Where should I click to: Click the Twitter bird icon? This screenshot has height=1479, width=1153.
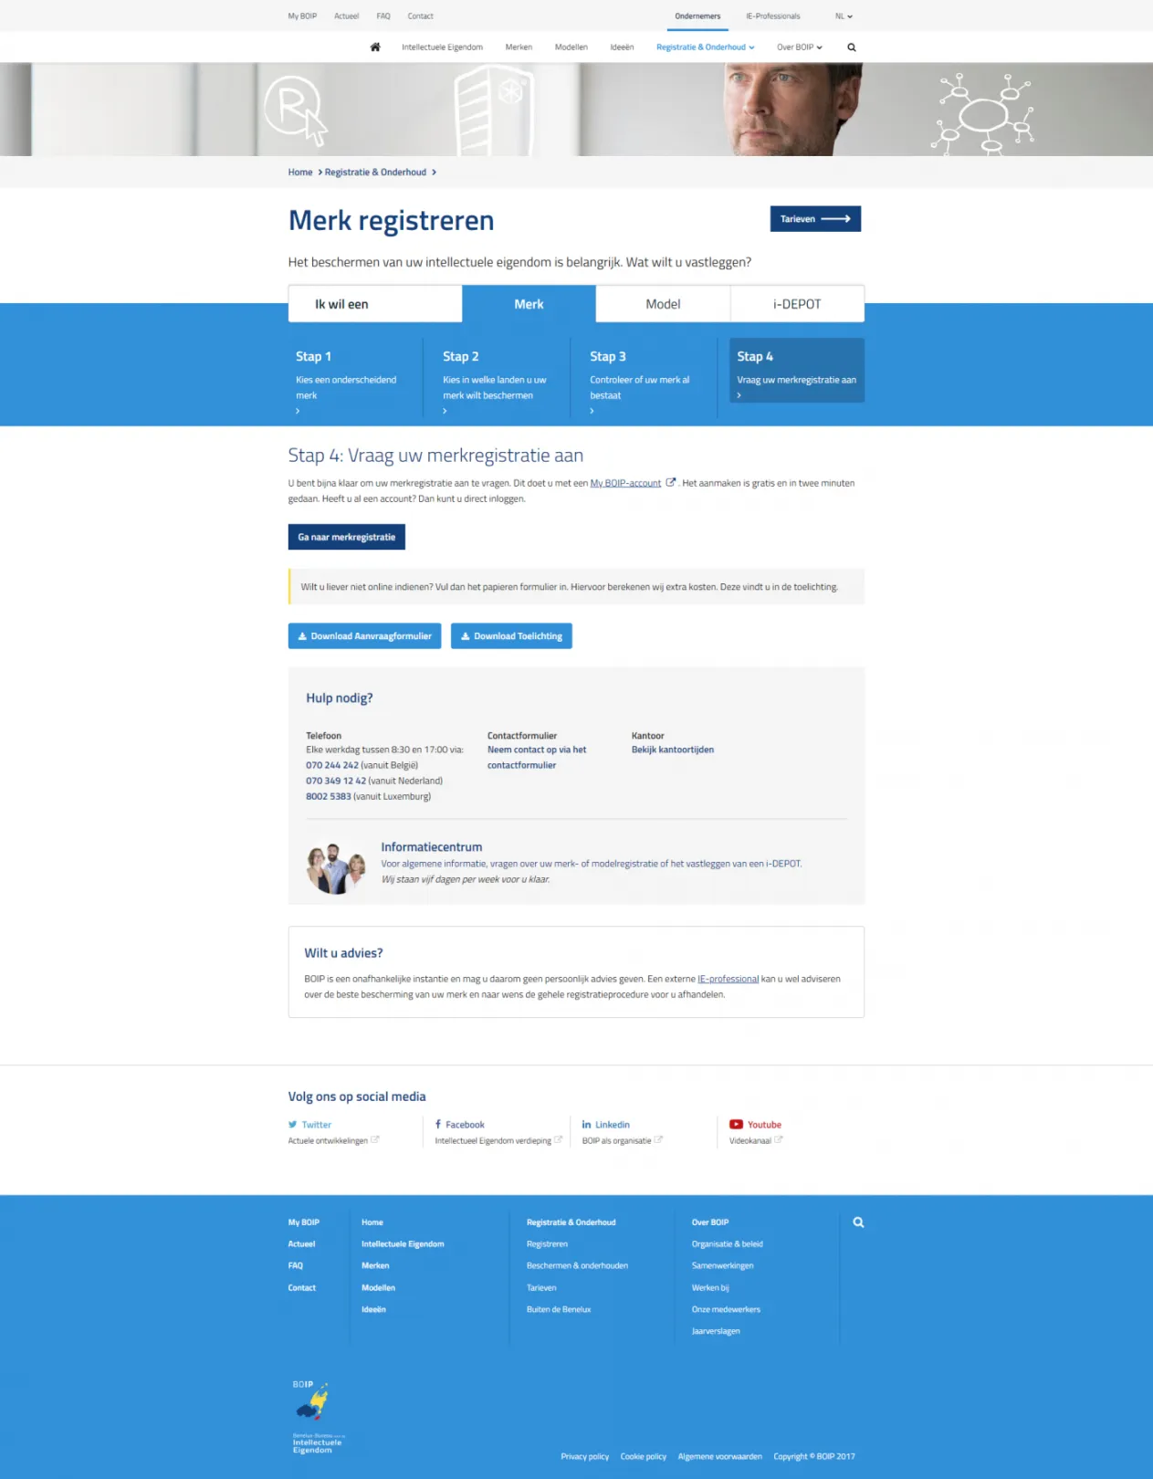(293, 1125)
